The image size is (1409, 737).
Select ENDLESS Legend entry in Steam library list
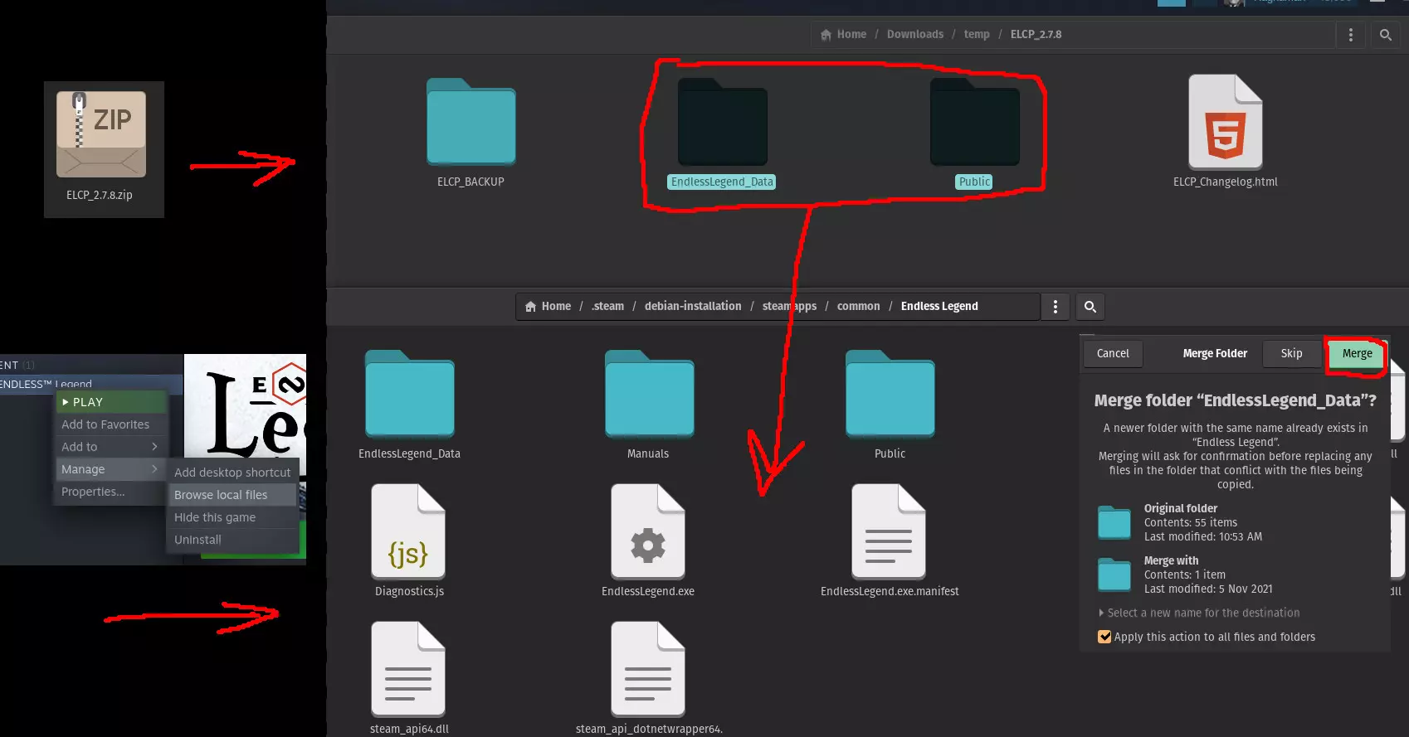[x=91, y=384]
